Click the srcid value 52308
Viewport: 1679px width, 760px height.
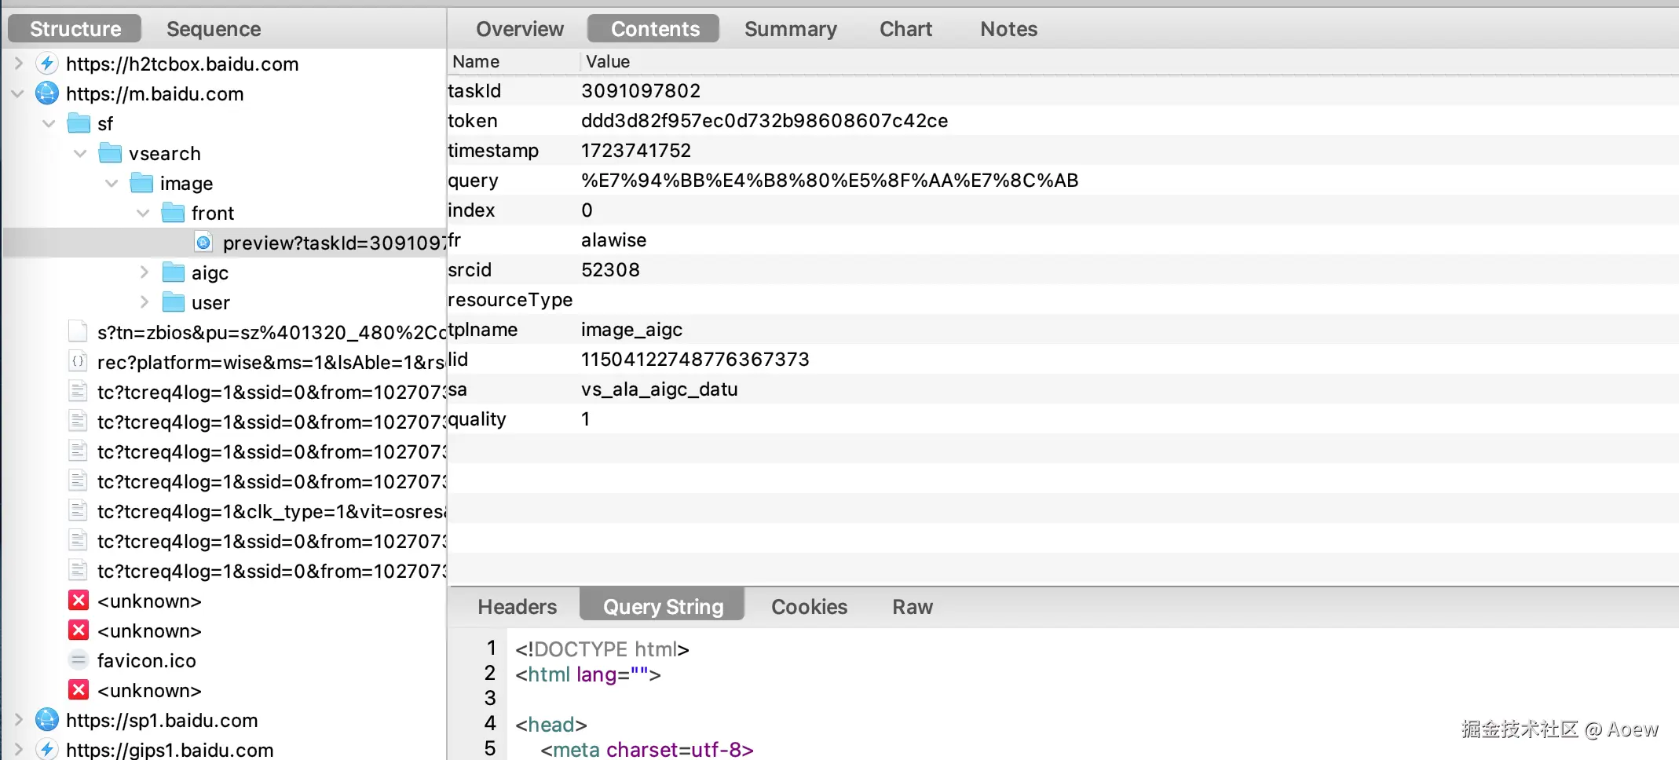coord(610,270)
